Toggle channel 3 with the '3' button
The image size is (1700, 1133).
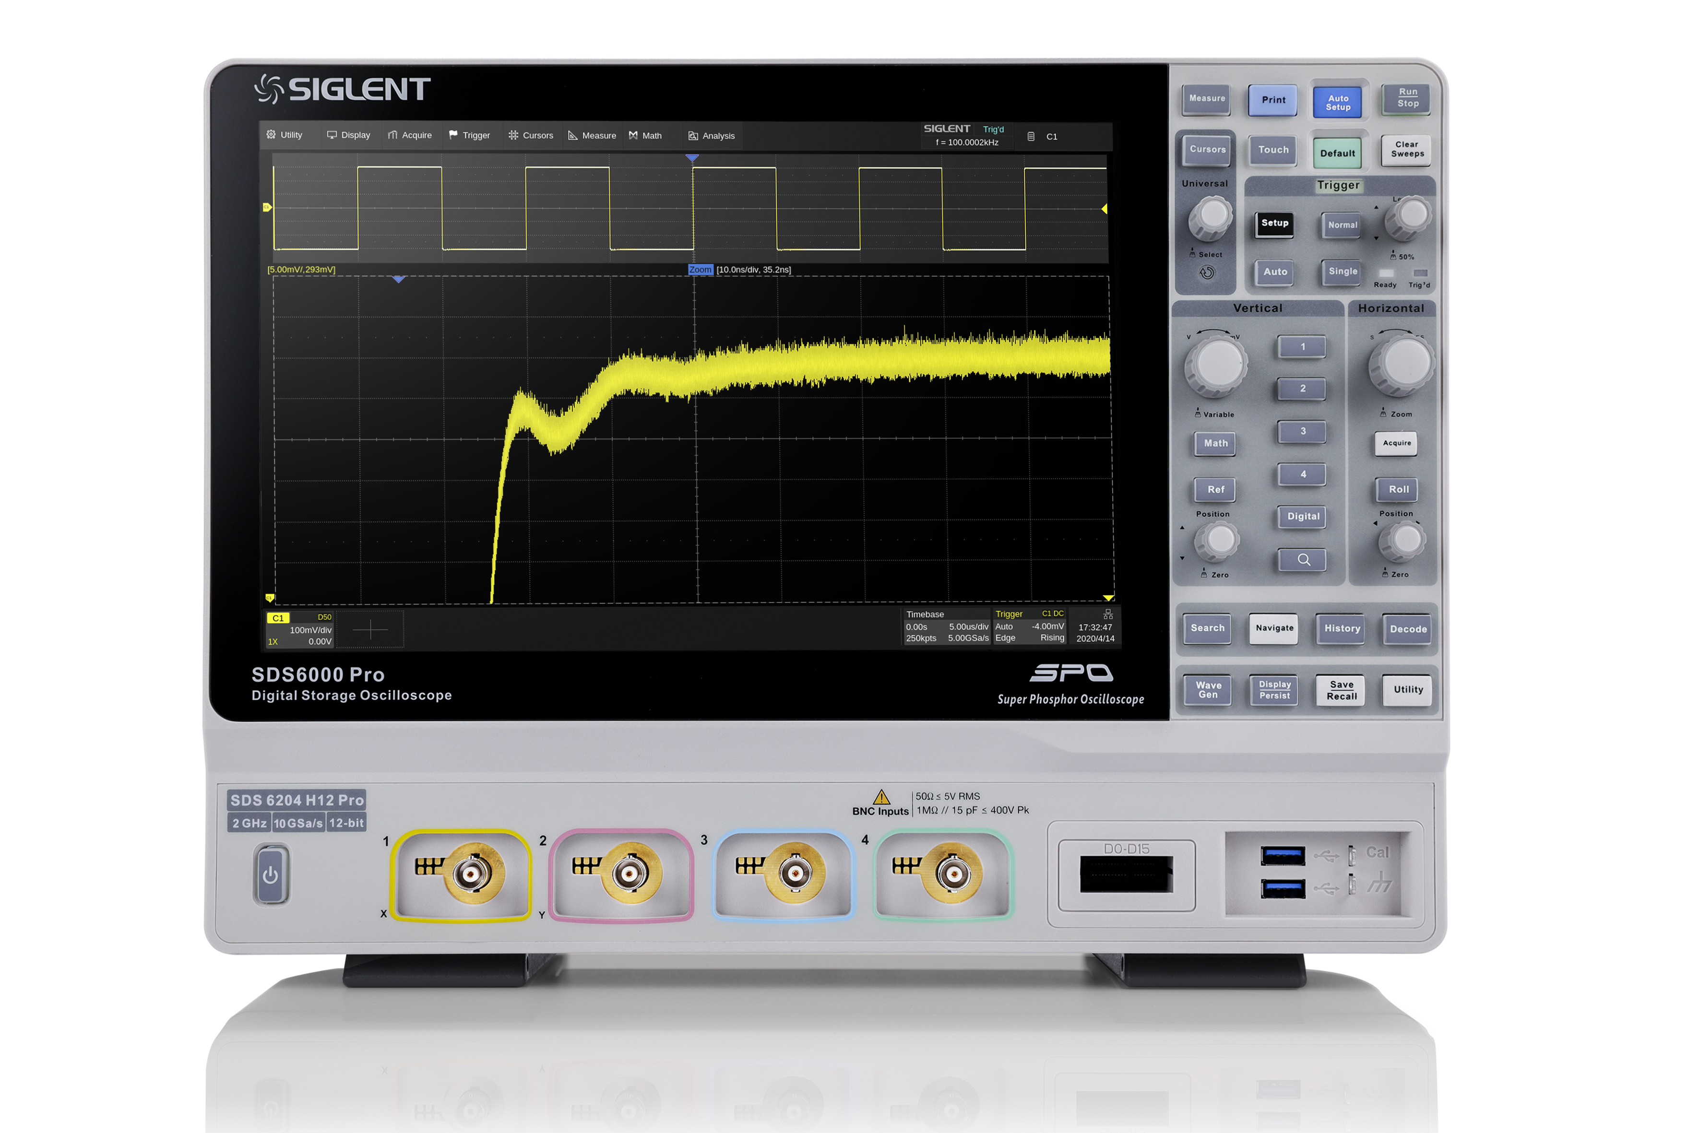[x=1302, y=431]
